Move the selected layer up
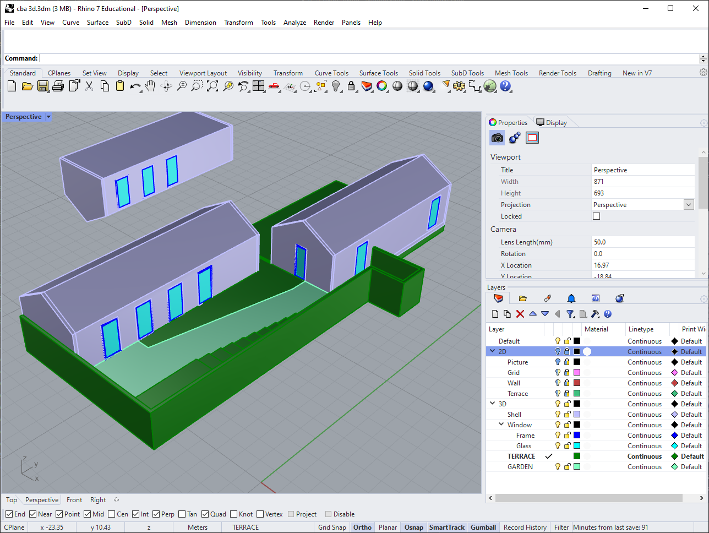Viewport: 709px width, 533px height. coord(532,313)
